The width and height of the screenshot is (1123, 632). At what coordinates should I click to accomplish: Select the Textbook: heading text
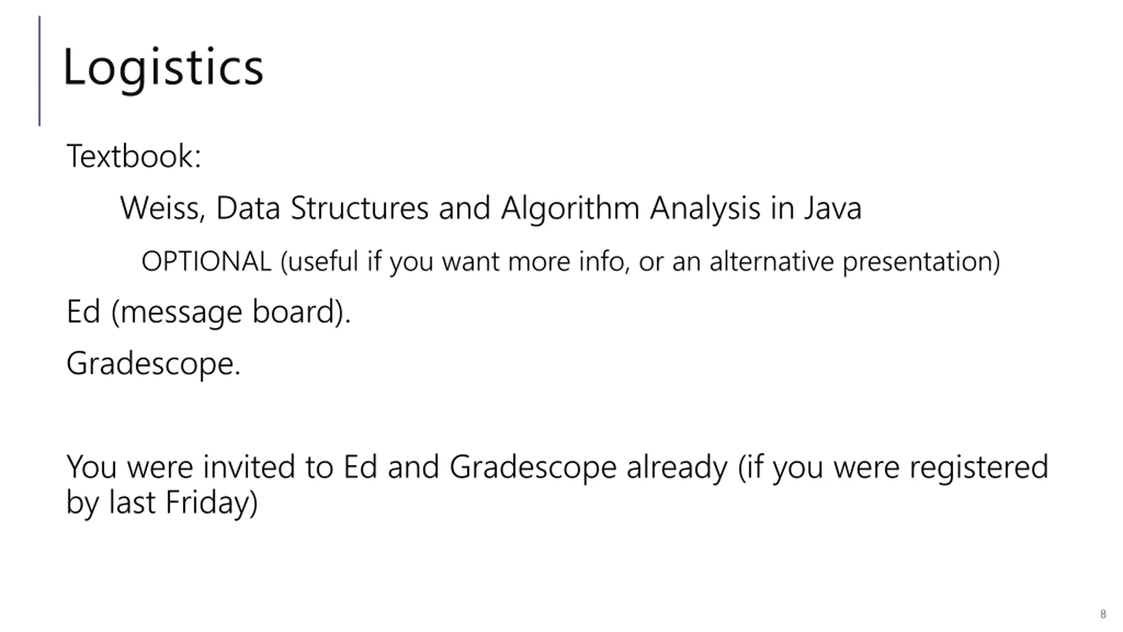click(x=134, y=156)
